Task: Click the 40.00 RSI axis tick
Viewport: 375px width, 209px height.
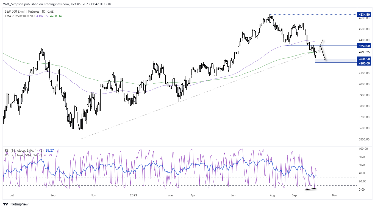Action: pyautogui.click(x=363, y=173)
